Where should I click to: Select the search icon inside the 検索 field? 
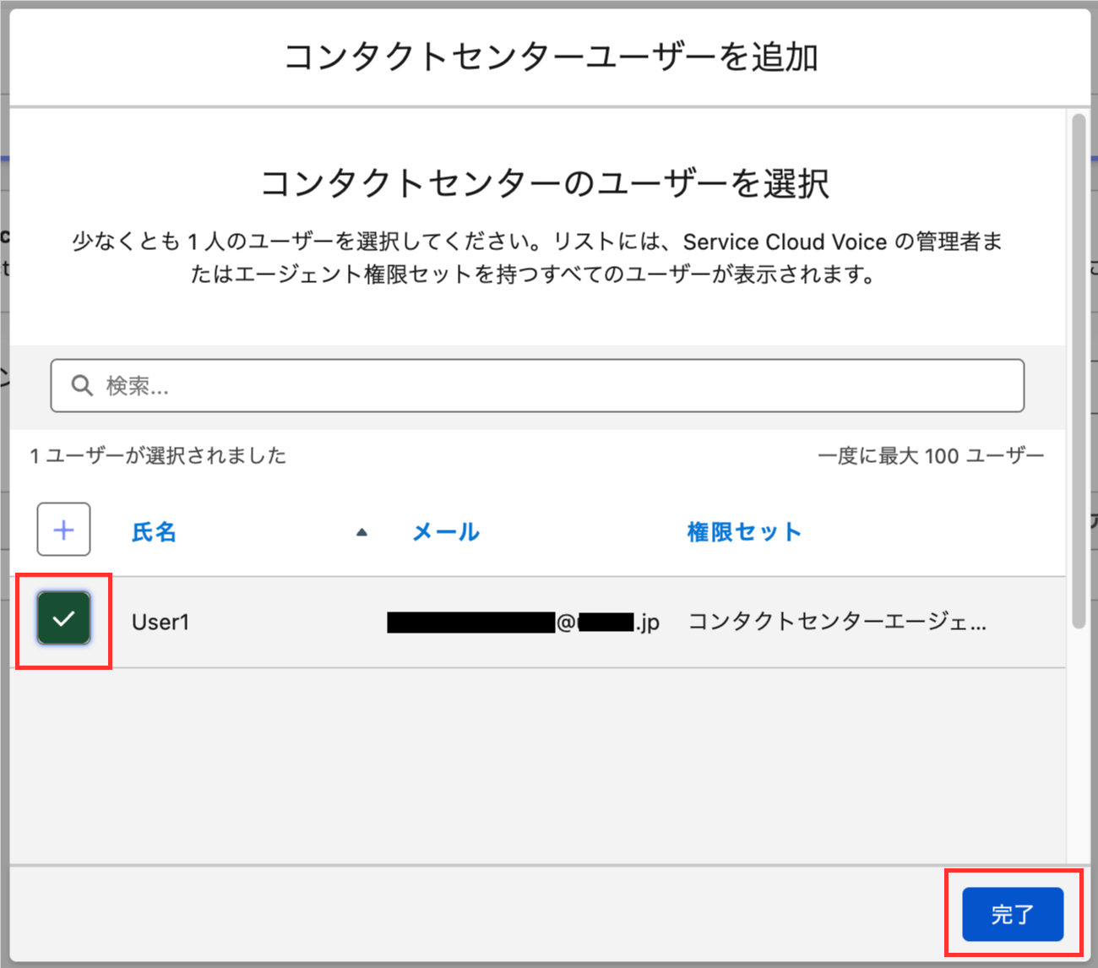pos(81,385)
